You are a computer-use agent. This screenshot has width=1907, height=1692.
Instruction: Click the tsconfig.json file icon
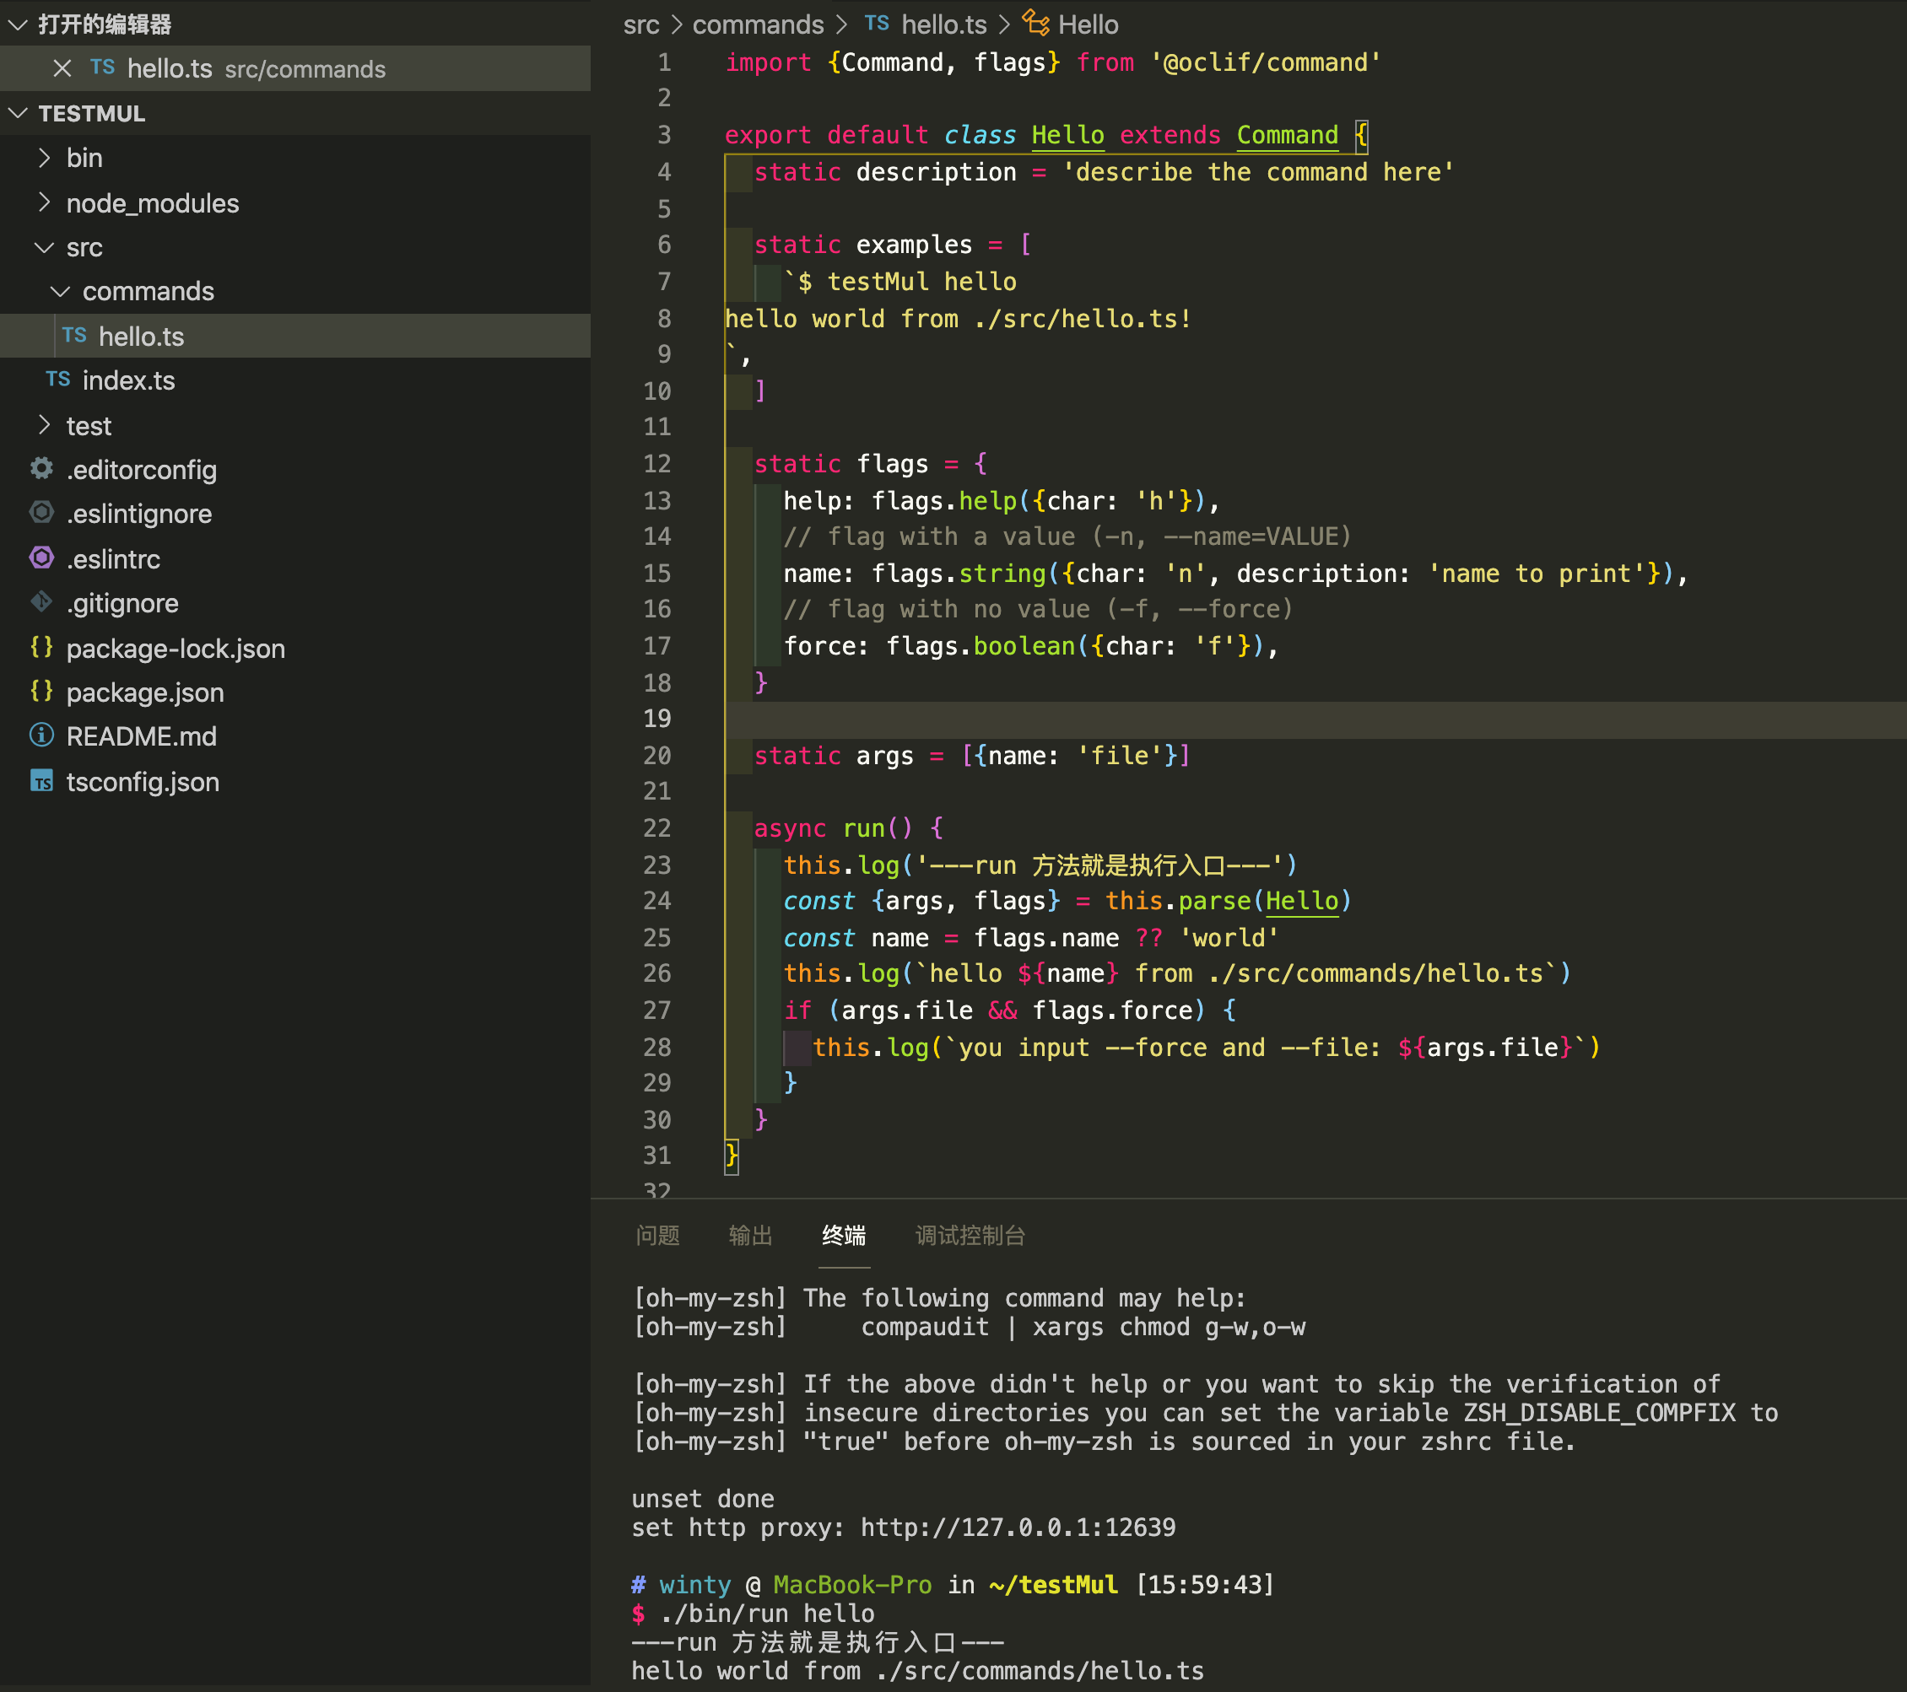pos(42,781)
